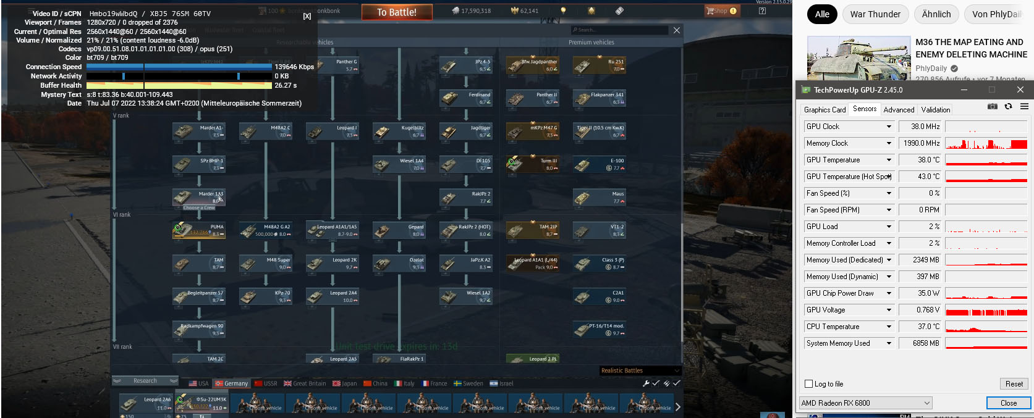Select the Ähnlich filter chip
1034x418 pixels.
click(936, 14)
